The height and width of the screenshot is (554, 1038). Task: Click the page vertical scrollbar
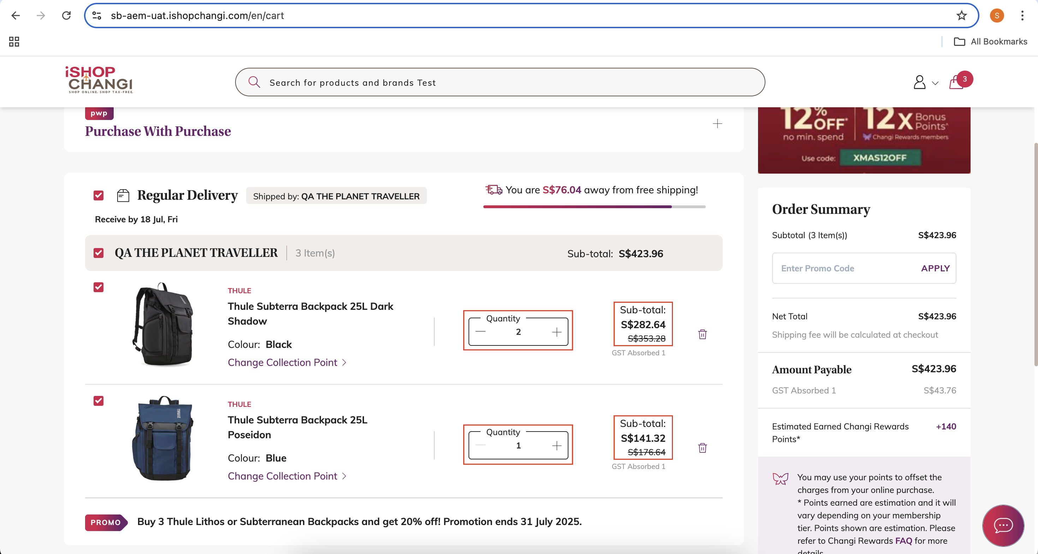[x=1035, y=254]
